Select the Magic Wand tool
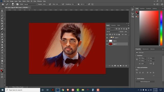Viewport: 164px width, 92px height. point(2,18)
